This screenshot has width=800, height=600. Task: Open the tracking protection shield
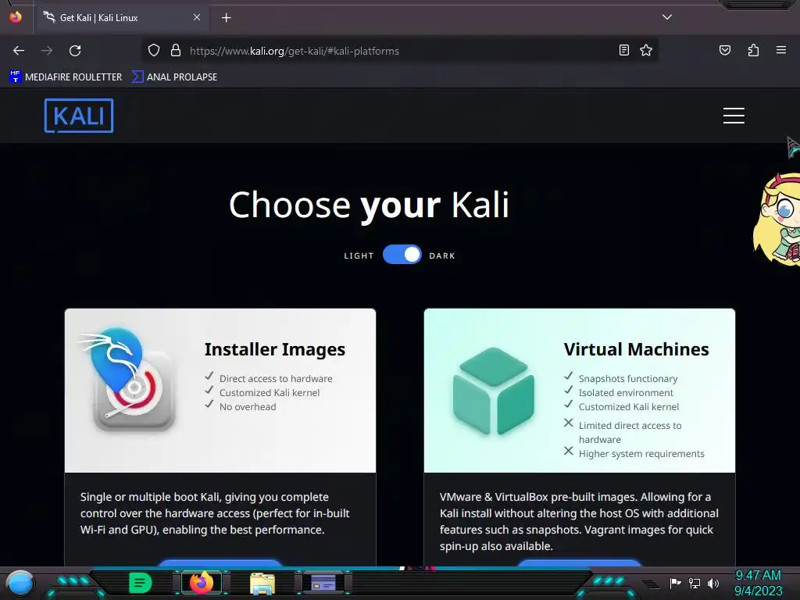click(154, 51)
